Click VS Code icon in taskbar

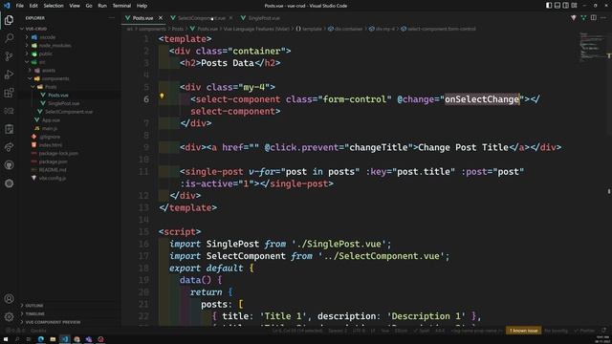[65, 339]
